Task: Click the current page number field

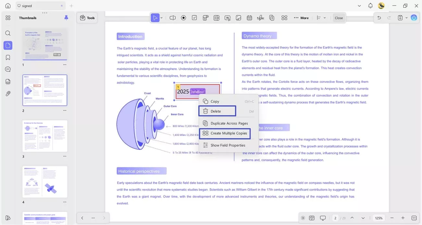Action: tap(335, 218)
